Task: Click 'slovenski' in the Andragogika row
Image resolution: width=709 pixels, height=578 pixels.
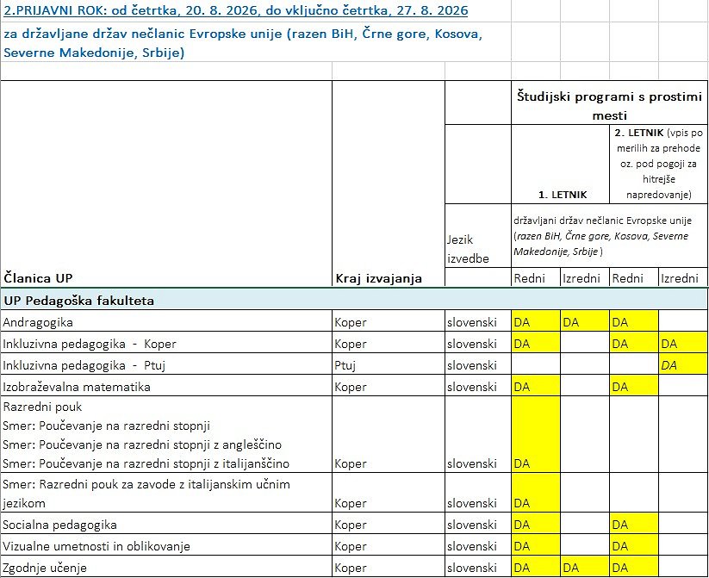Action: [478, 320]
